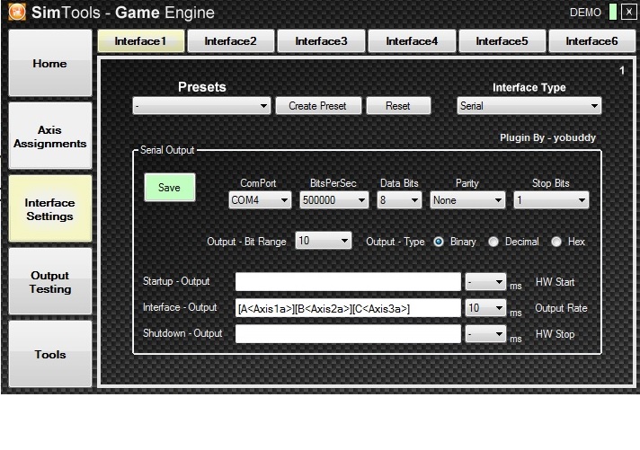Switch to the Interface1 tab
This screenshot has width=640, height=450.
coord(141,40)
